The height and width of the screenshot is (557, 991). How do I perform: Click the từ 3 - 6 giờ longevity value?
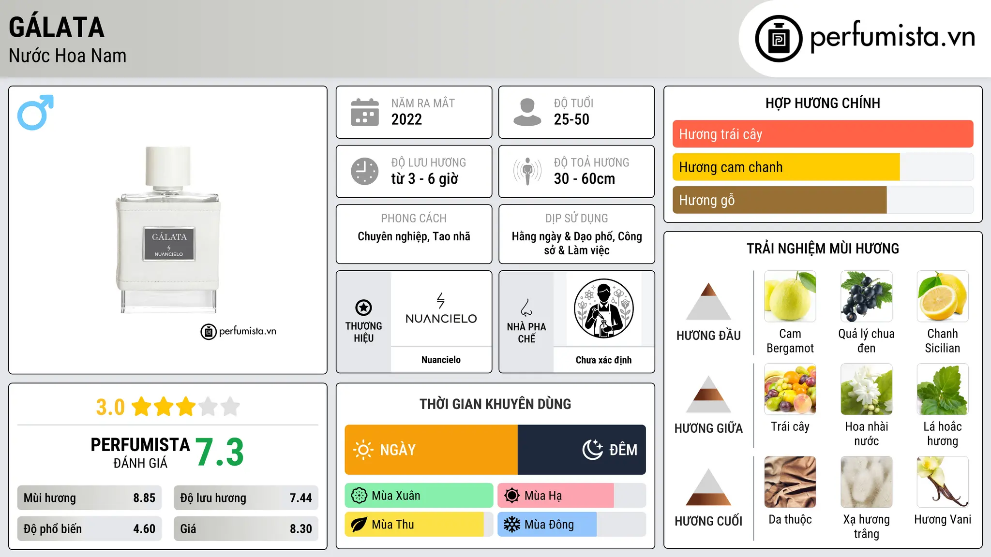[x=424, y=179]
